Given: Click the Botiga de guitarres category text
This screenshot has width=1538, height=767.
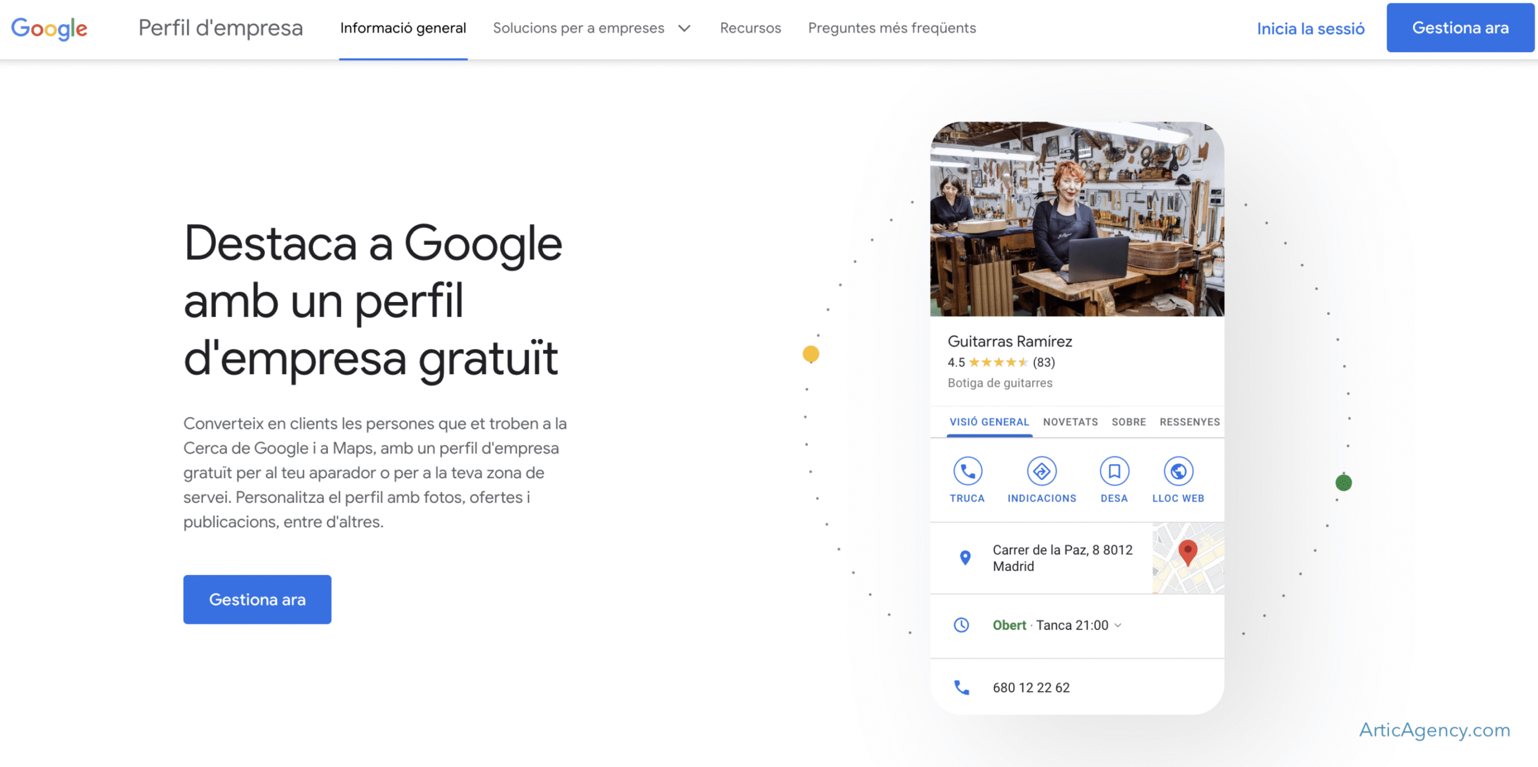Looking at the screenshot, I should [1000, 383].
